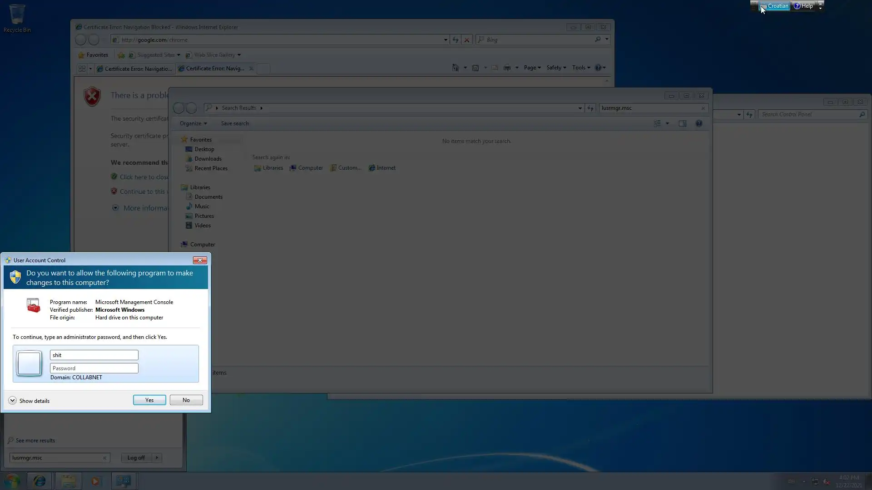Open the language toolbar options dropdown arrow
Image resolution: width=872 pixels, height=490 pixels.
820,8
